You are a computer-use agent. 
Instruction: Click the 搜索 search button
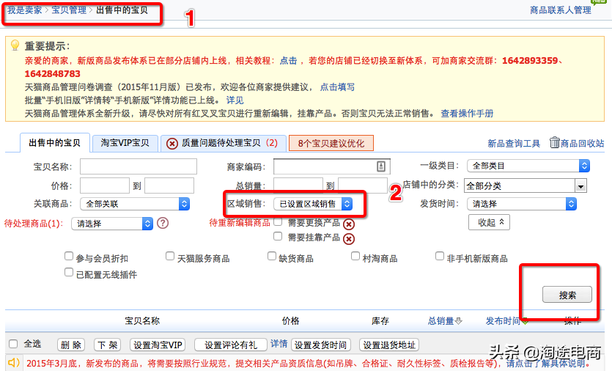pos(567,295)
